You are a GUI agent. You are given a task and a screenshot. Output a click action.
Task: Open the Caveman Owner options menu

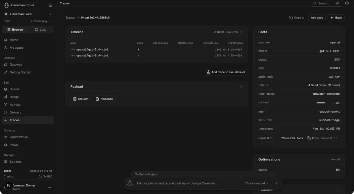(49, 187)
